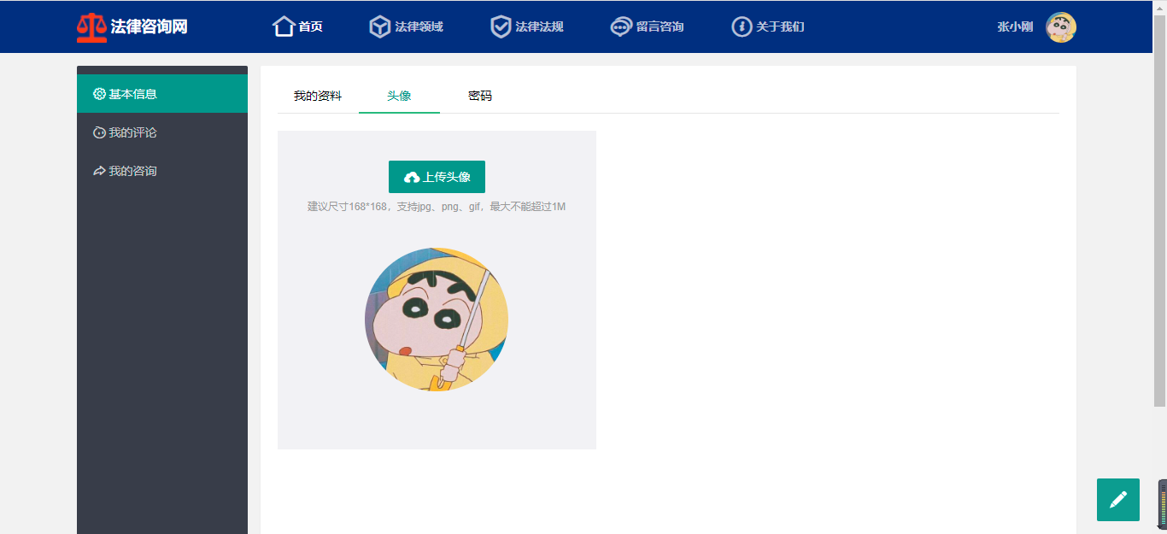Viewport: 1167px width, 534px height.
Task: Click the 上传头像 upload button
Action: point(437,177)
